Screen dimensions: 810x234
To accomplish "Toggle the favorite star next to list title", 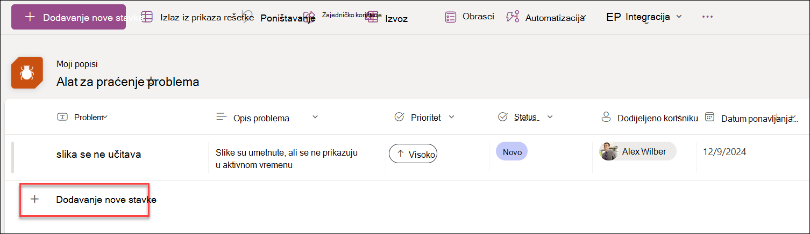I will 152,81.
